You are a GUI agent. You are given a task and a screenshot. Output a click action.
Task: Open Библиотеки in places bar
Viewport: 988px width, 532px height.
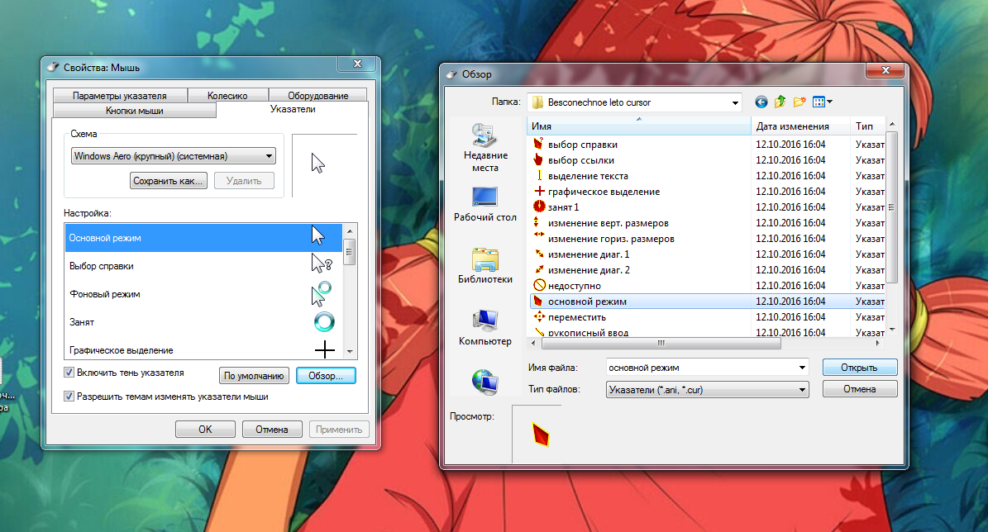pos(485,266)
